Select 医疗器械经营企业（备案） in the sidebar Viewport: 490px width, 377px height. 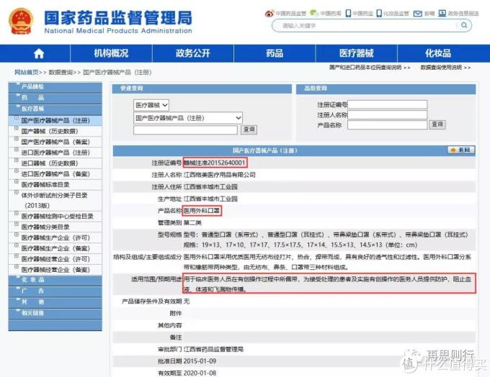tap(55, 269)
